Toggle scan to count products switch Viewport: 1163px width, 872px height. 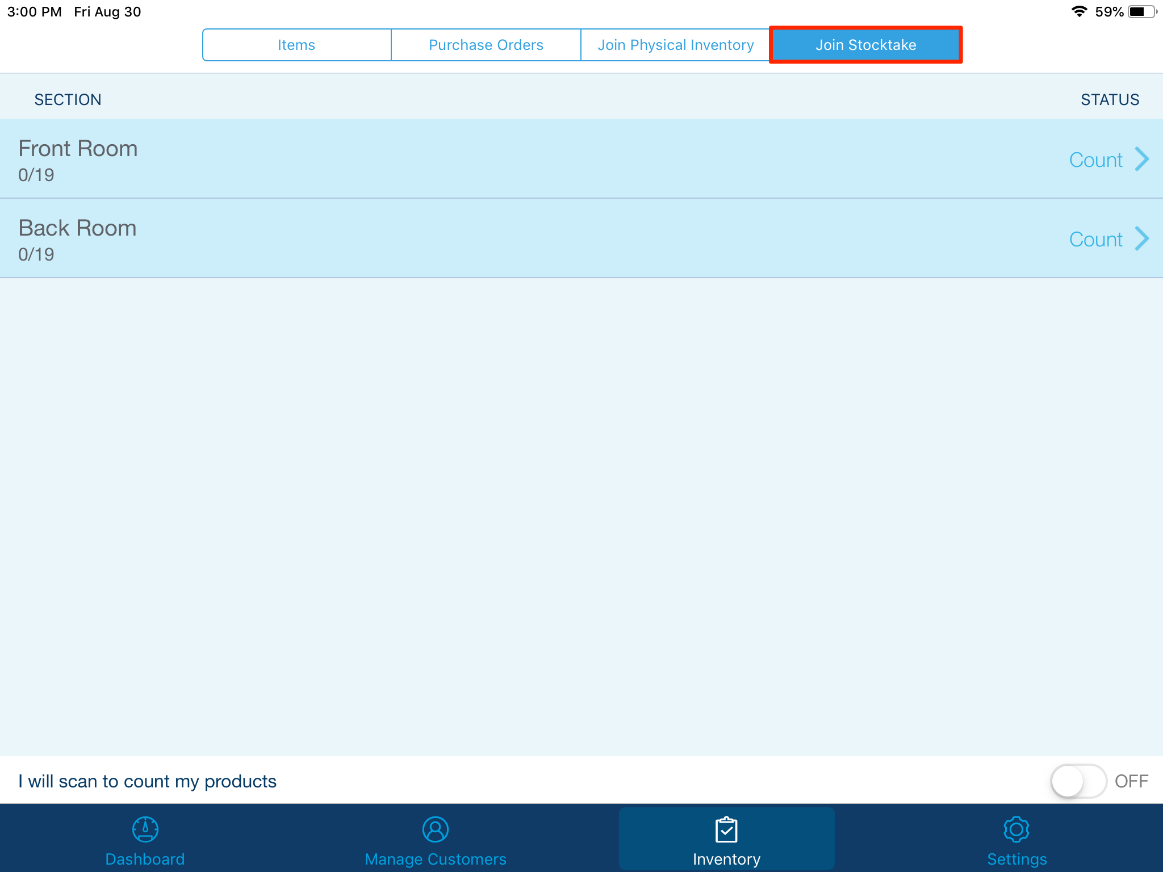pyautogui.click(x=1077, y=781)
